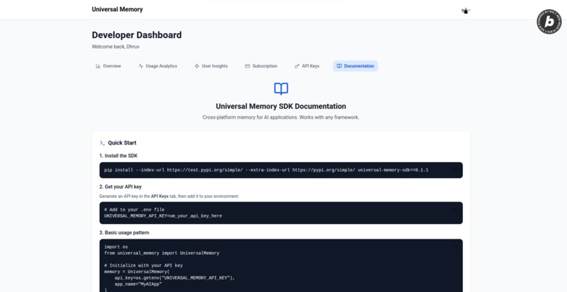
Task: Click the 'memory = UniversalMemory(' code line
Action: tap(137, 272)
